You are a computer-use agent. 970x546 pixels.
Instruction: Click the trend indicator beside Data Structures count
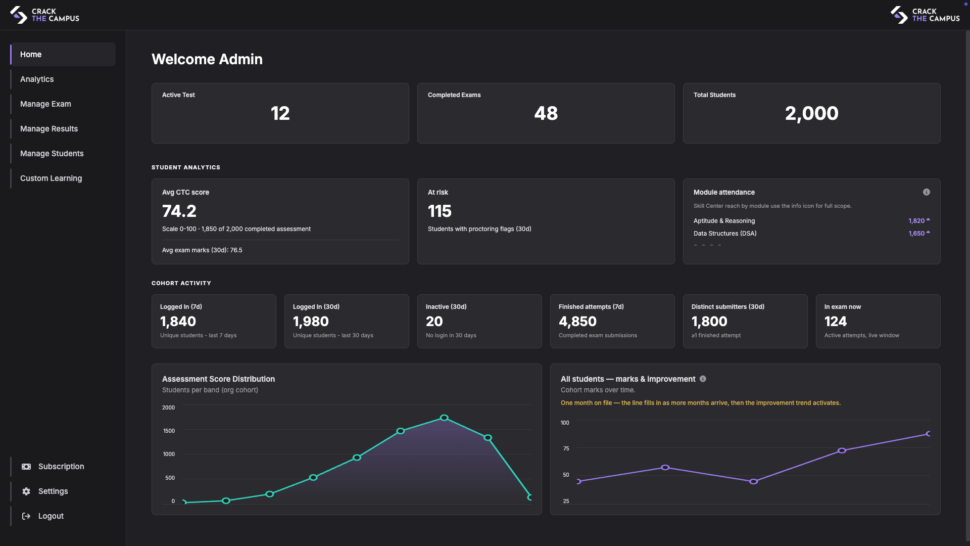[928, 232]
